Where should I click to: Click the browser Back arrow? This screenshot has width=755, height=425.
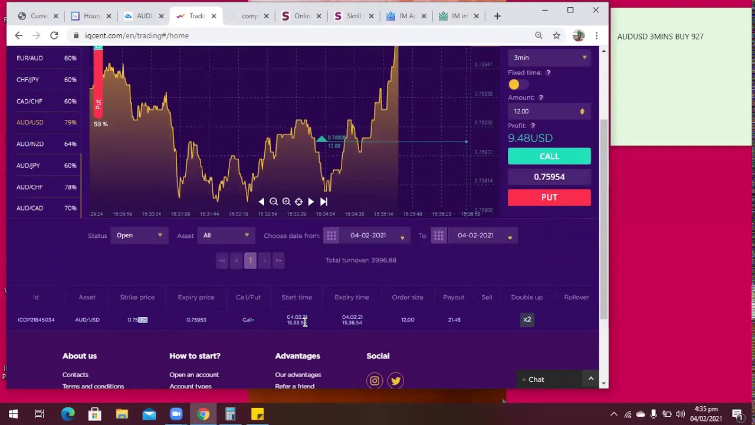pos(18,35)
